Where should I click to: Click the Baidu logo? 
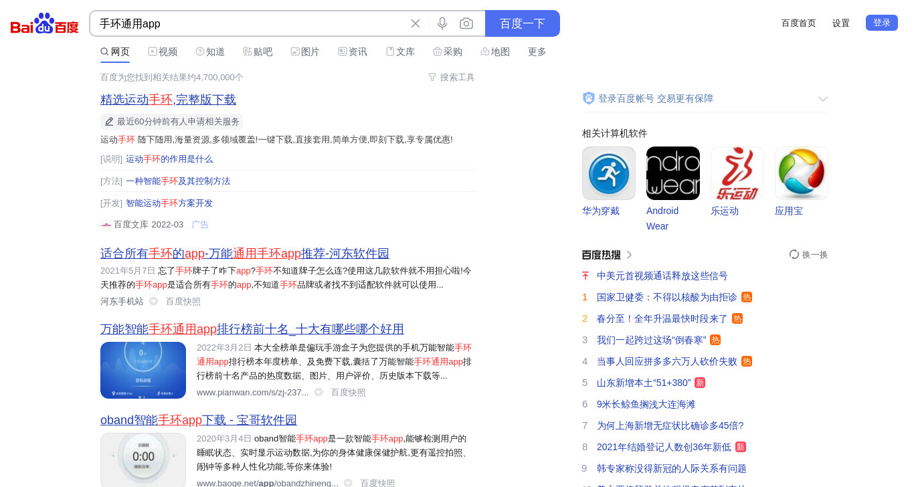(45, 23)
